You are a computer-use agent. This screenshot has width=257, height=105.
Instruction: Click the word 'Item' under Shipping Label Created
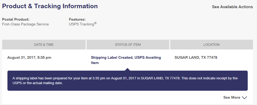(95, 63)
